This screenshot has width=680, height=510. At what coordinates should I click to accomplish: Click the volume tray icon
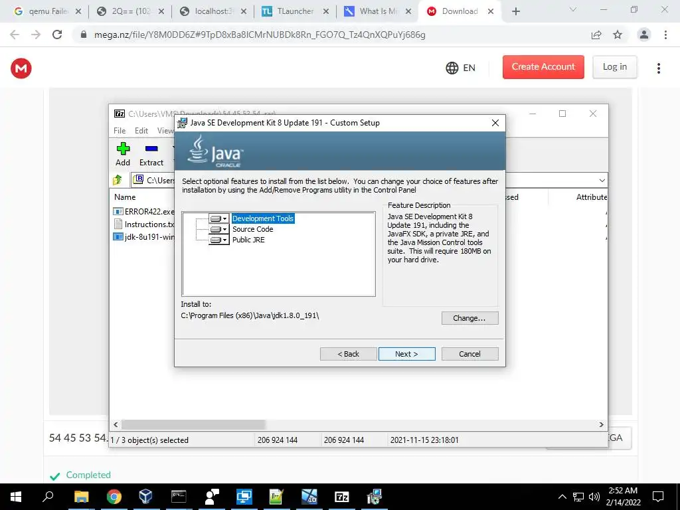594,497
